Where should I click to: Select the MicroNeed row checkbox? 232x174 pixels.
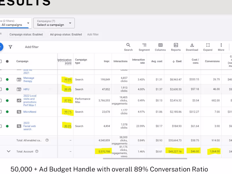pos(1,112)
